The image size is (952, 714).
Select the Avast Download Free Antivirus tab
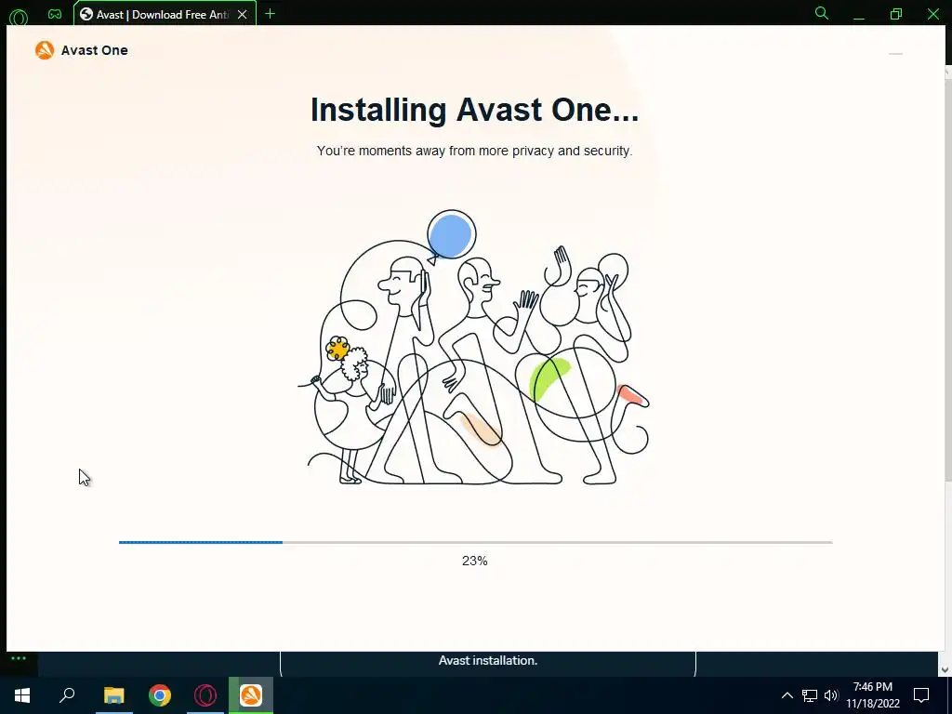(164, 14)
